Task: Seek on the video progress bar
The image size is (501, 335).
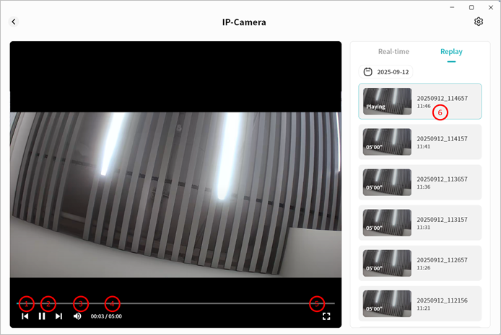Action: pyautogui.click(x=173, y=303)
